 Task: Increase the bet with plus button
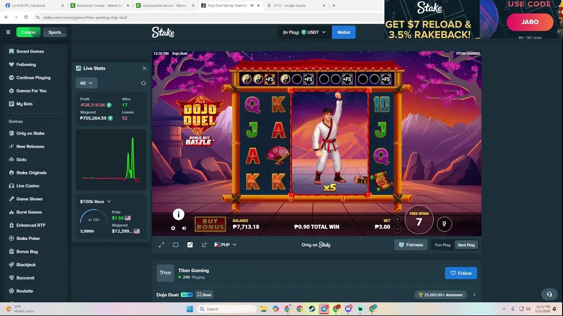pos(397,219)
